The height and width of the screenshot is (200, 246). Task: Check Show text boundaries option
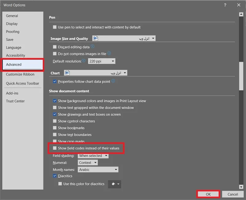(x=55, y=134)
